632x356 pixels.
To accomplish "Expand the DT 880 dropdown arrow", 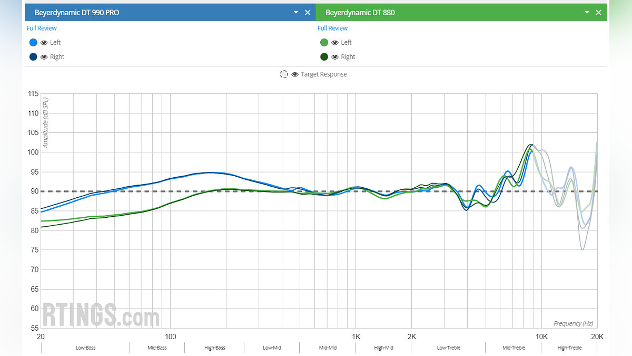I will pyautogui.click(x=586, y=12).
